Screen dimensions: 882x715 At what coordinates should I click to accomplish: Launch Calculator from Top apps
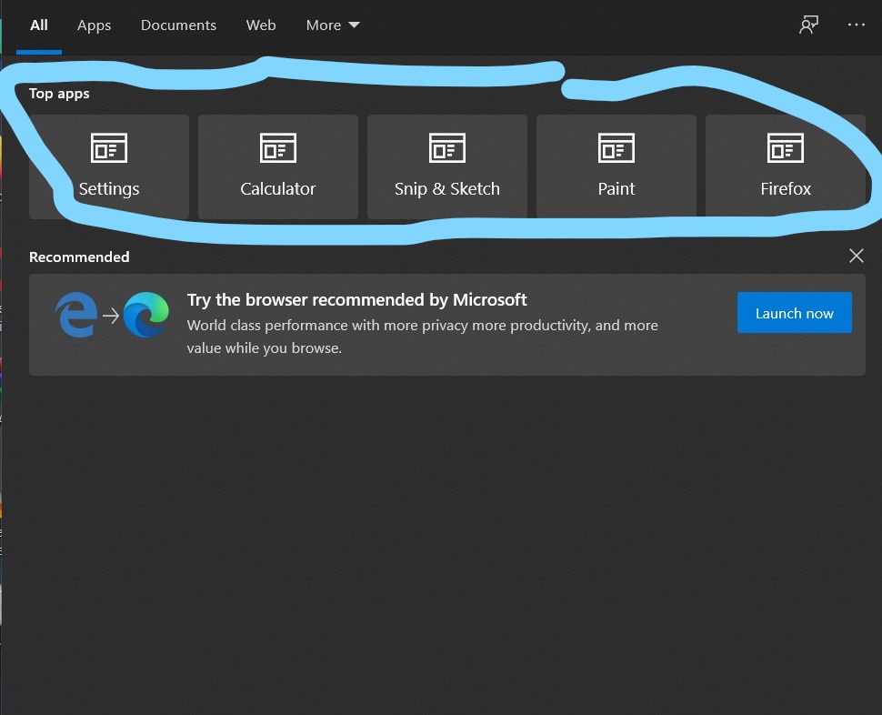278,166
